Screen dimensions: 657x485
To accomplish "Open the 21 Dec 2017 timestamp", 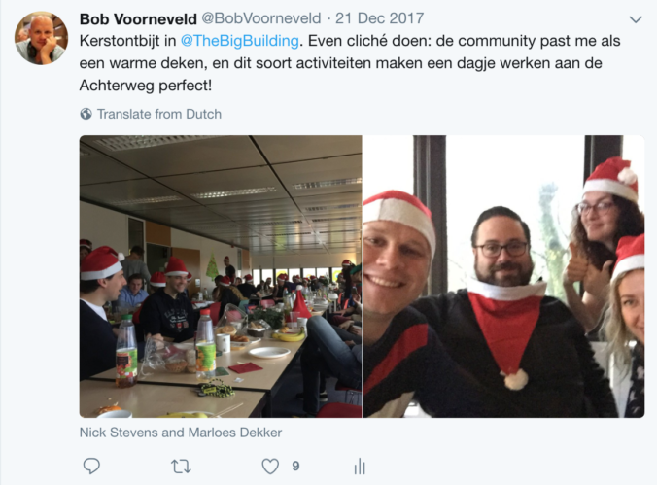I will pyautogui.click(x=379, y=18).
